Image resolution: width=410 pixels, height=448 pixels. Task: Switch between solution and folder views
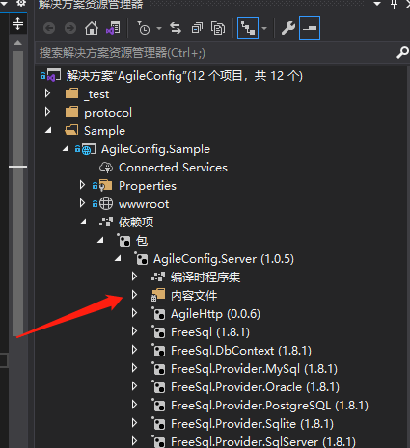click(x=113, y=28)
